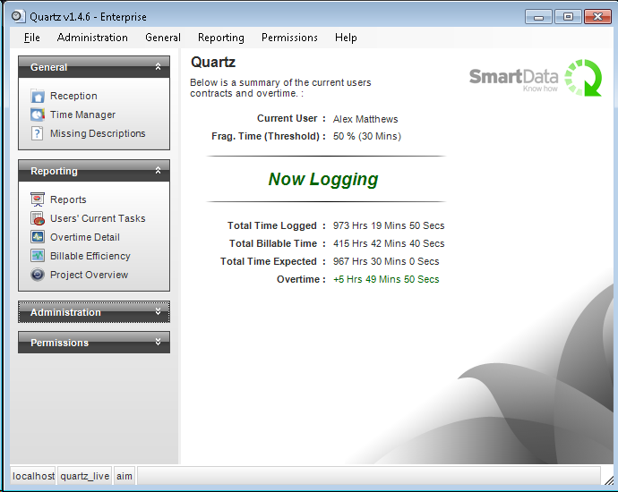Screen dimensions: 618x492
Task: Click the Overtime Detail chart icon
Action: pyautogui.click(x=38, y=237)
